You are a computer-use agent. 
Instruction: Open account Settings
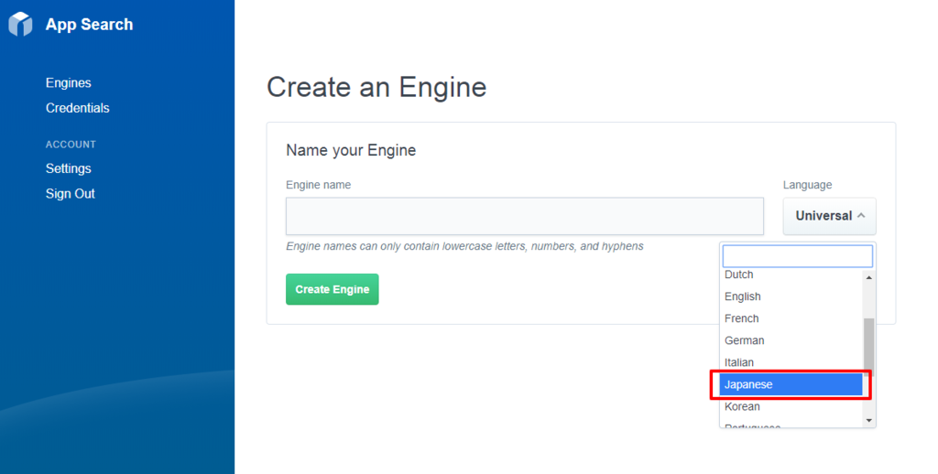tap(68, 168)
